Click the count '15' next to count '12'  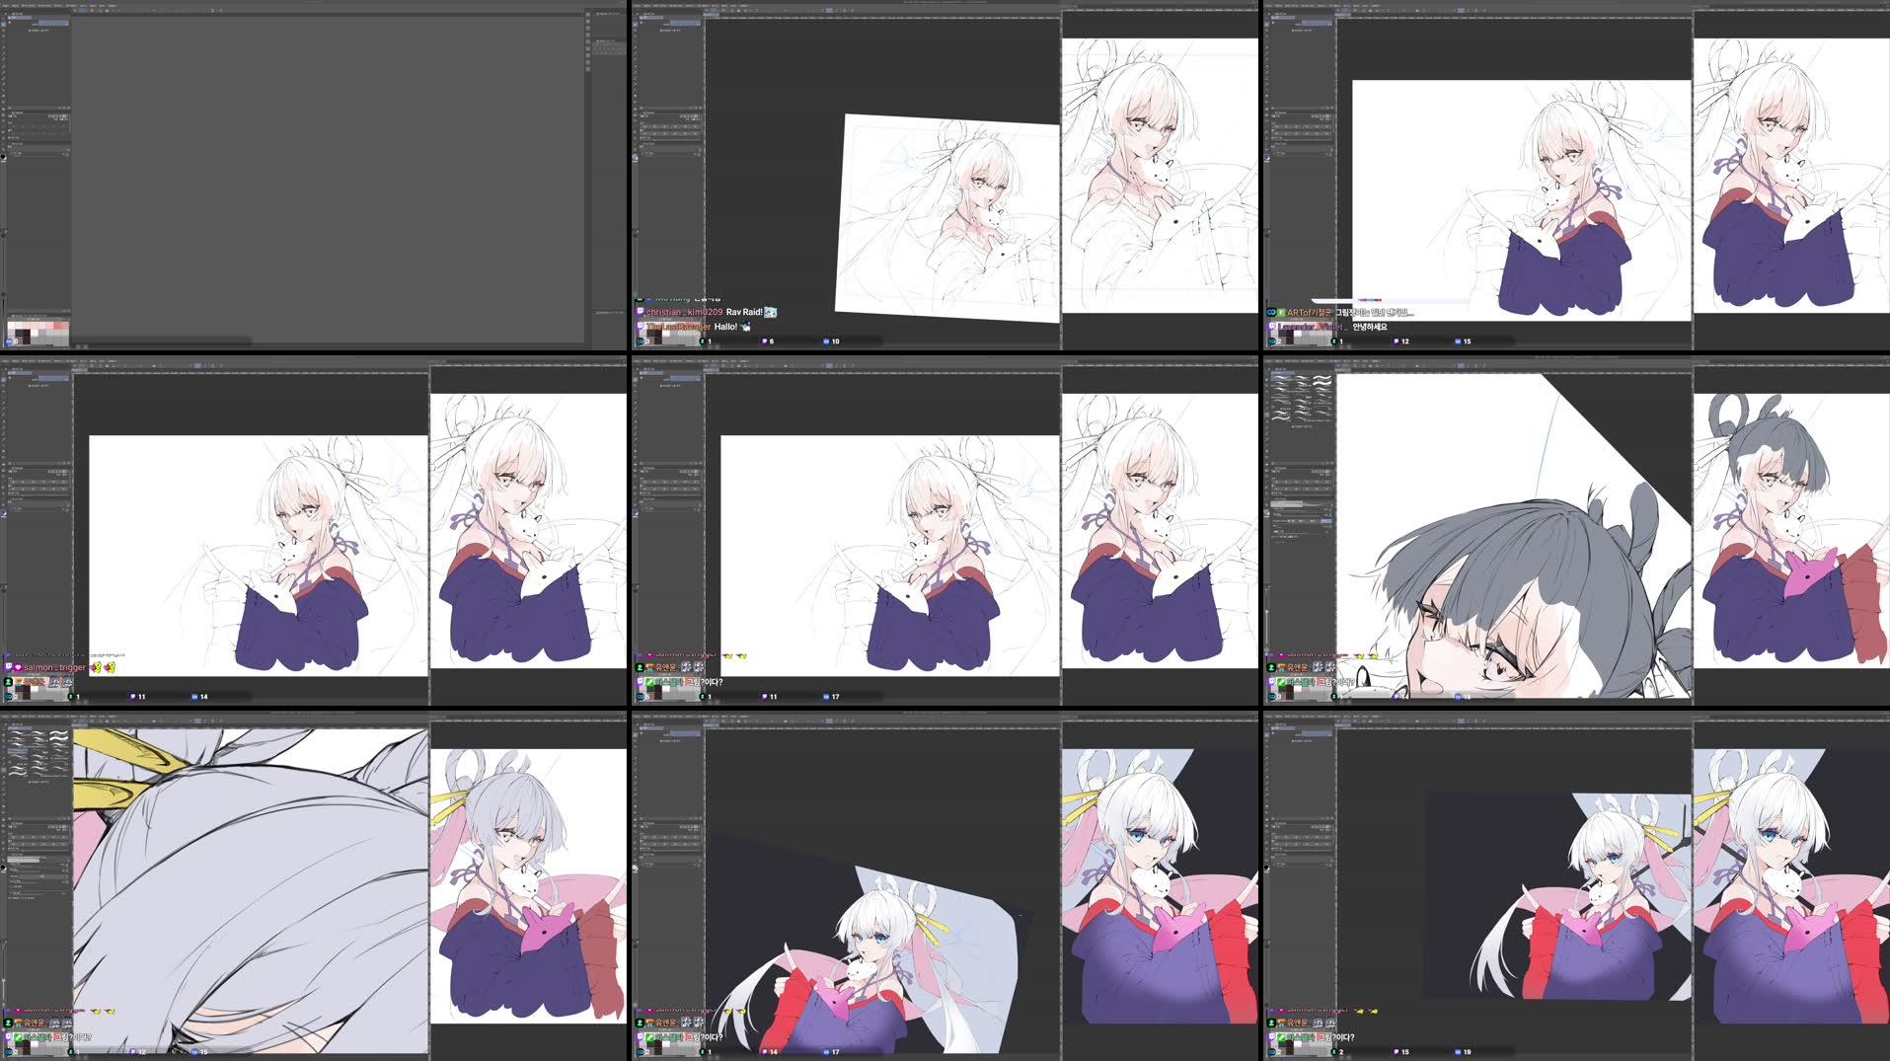point(1467,341)
